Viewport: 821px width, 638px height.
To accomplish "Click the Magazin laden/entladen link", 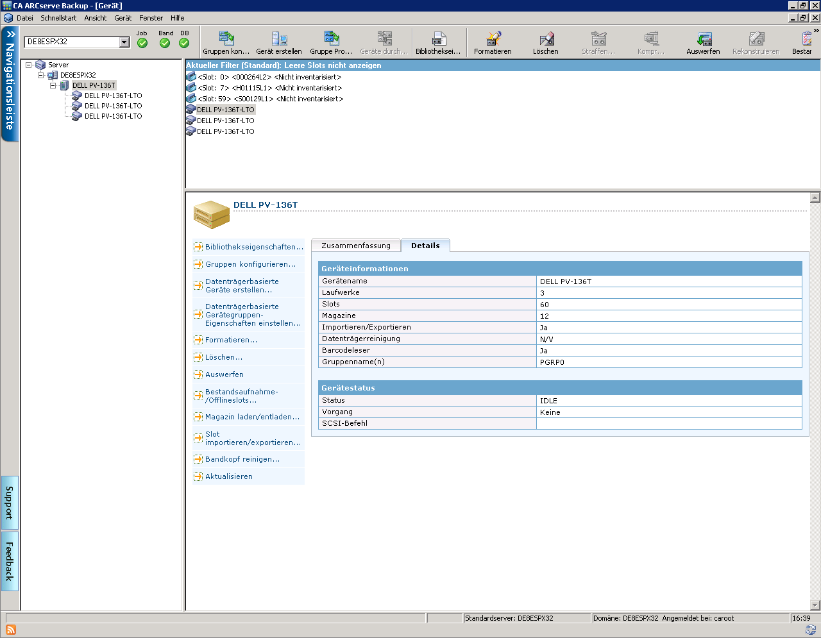I will coord(252,417).
